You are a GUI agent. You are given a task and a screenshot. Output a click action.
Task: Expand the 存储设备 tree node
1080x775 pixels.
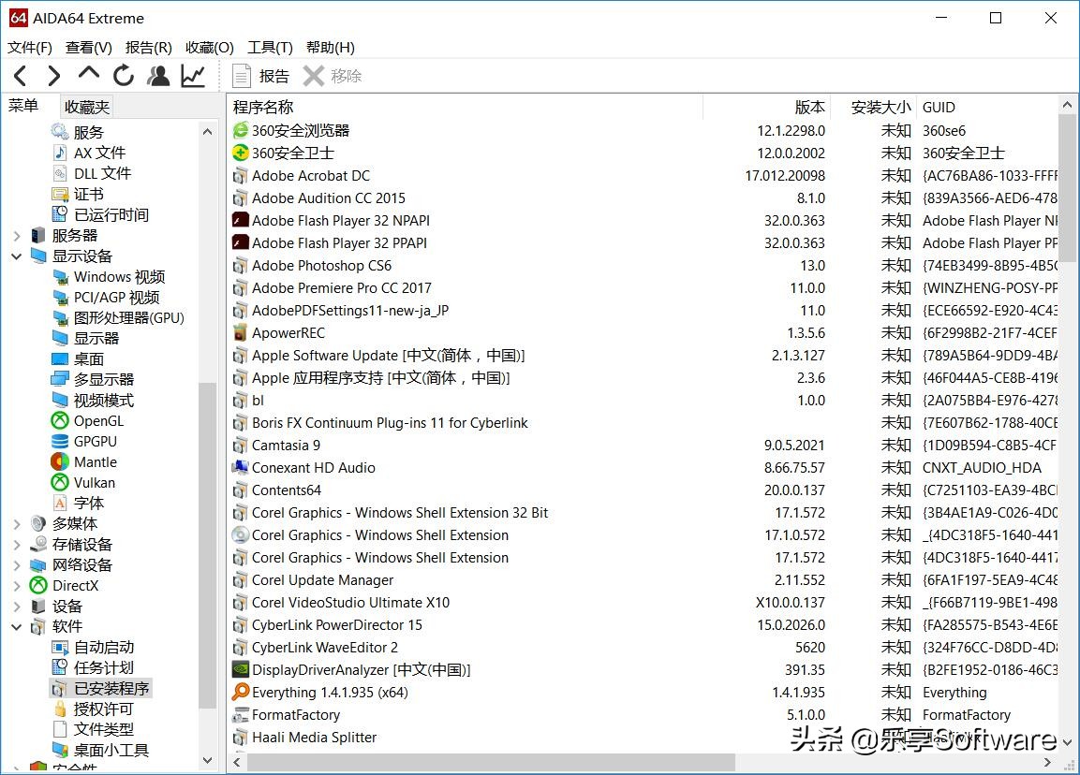tap(17, 545)
